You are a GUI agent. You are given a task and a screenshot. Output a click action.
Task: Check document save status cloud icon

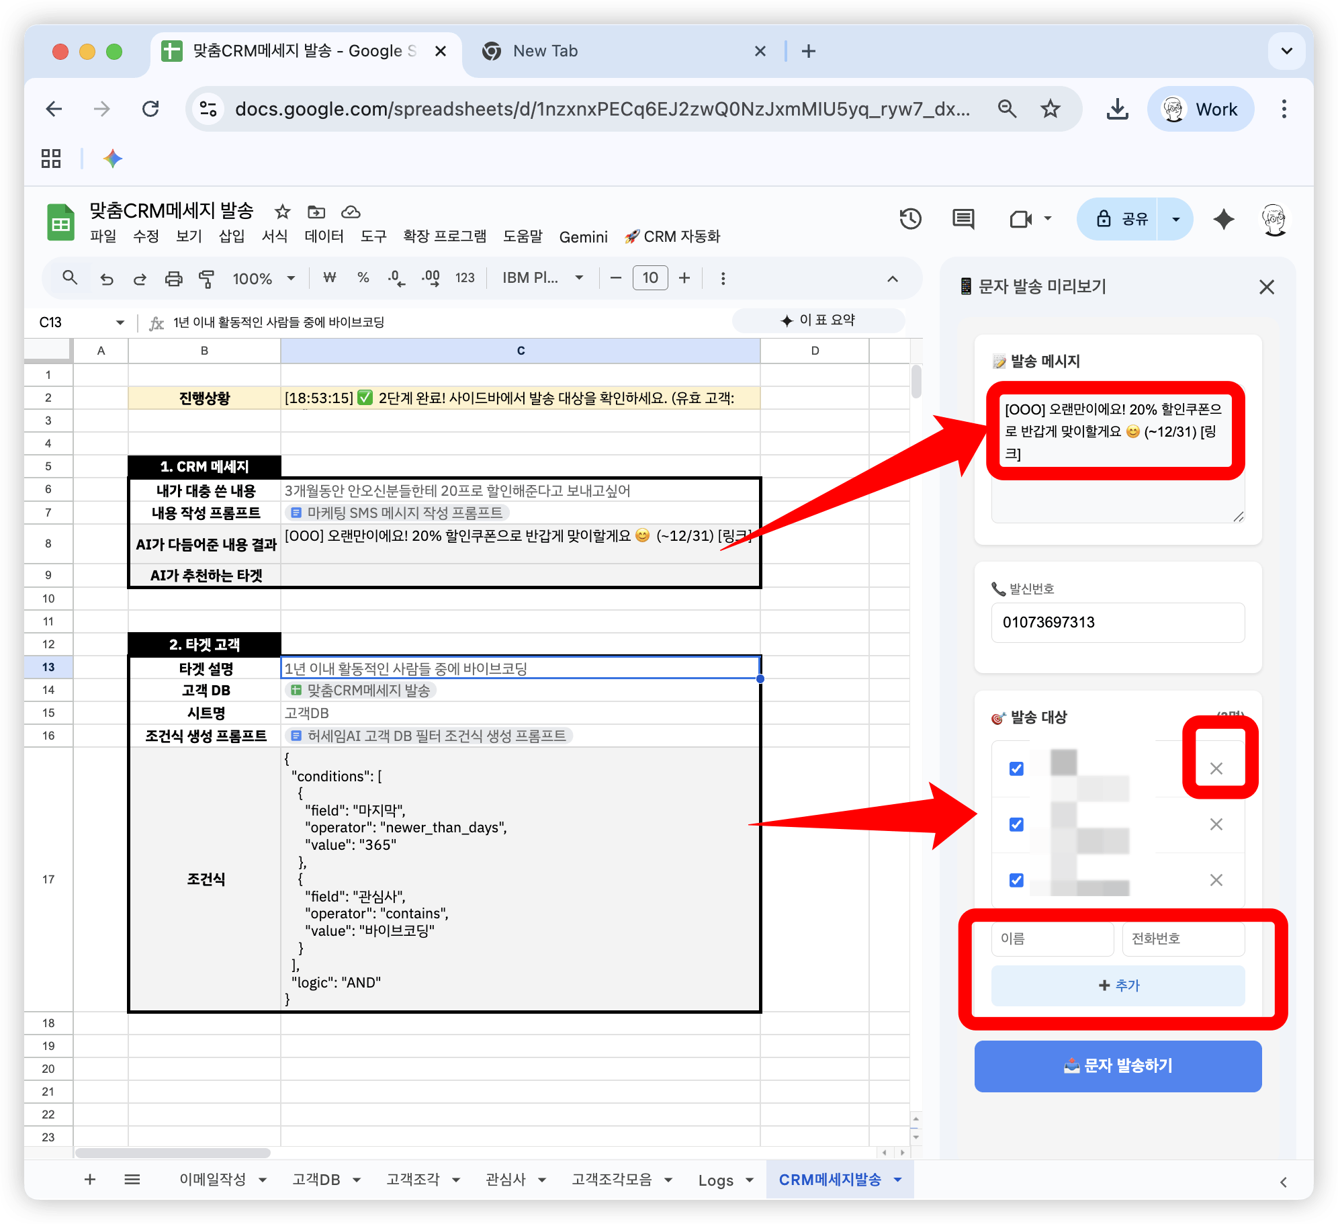point(350,212)
